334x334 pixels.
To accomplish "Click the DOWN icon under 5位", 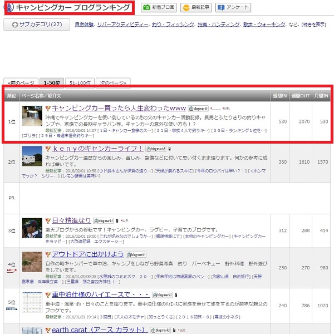I will [12, 308].
